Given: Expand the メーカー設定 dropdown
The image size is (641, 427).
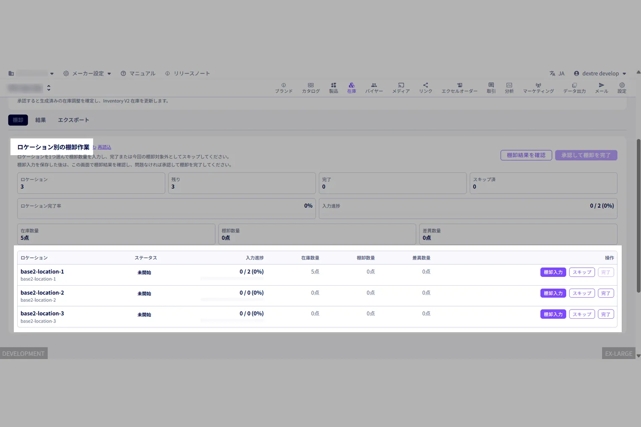Looking at the screenshot, I should pos(87,73).
